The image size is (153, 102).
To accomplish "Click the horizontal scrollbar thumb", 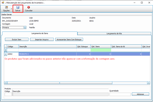I will [60, 83].
